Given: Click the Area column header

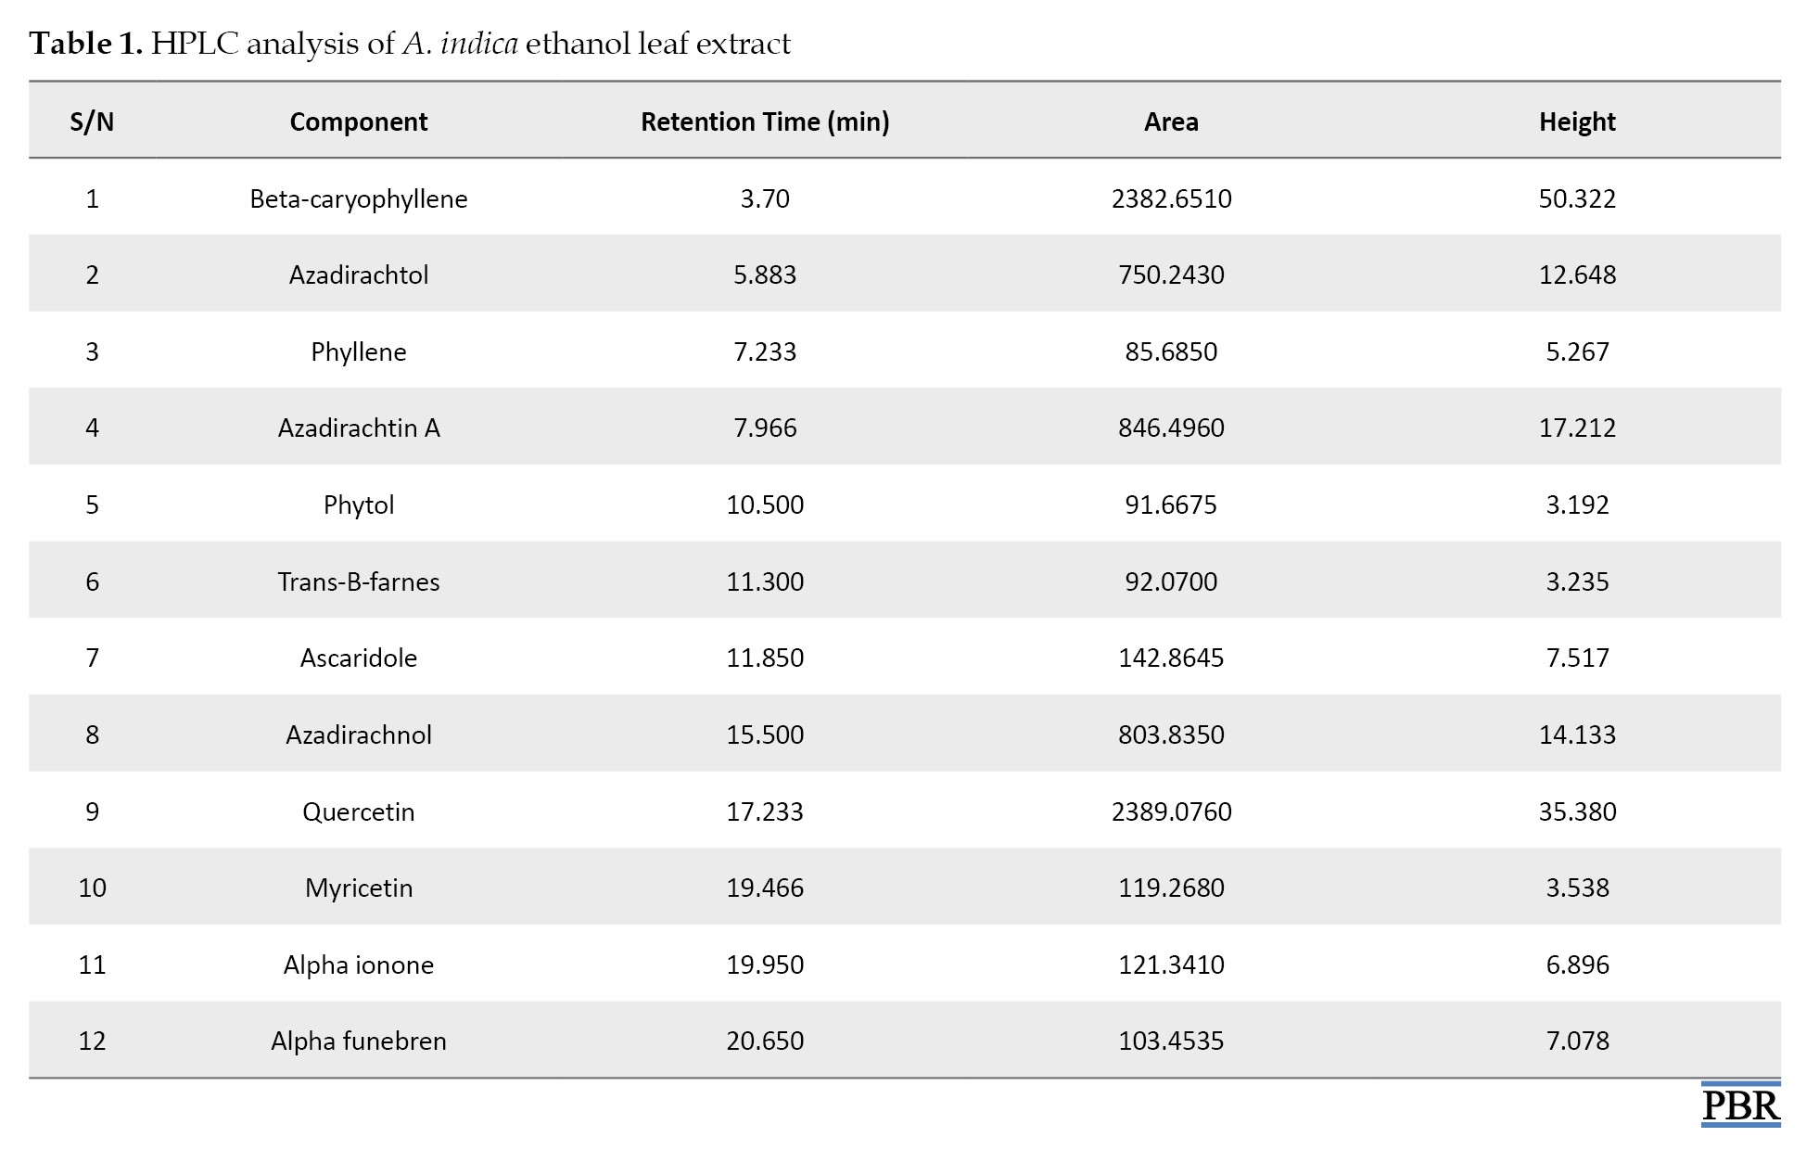Looking at the screenshot, I should coord(1170,121).
